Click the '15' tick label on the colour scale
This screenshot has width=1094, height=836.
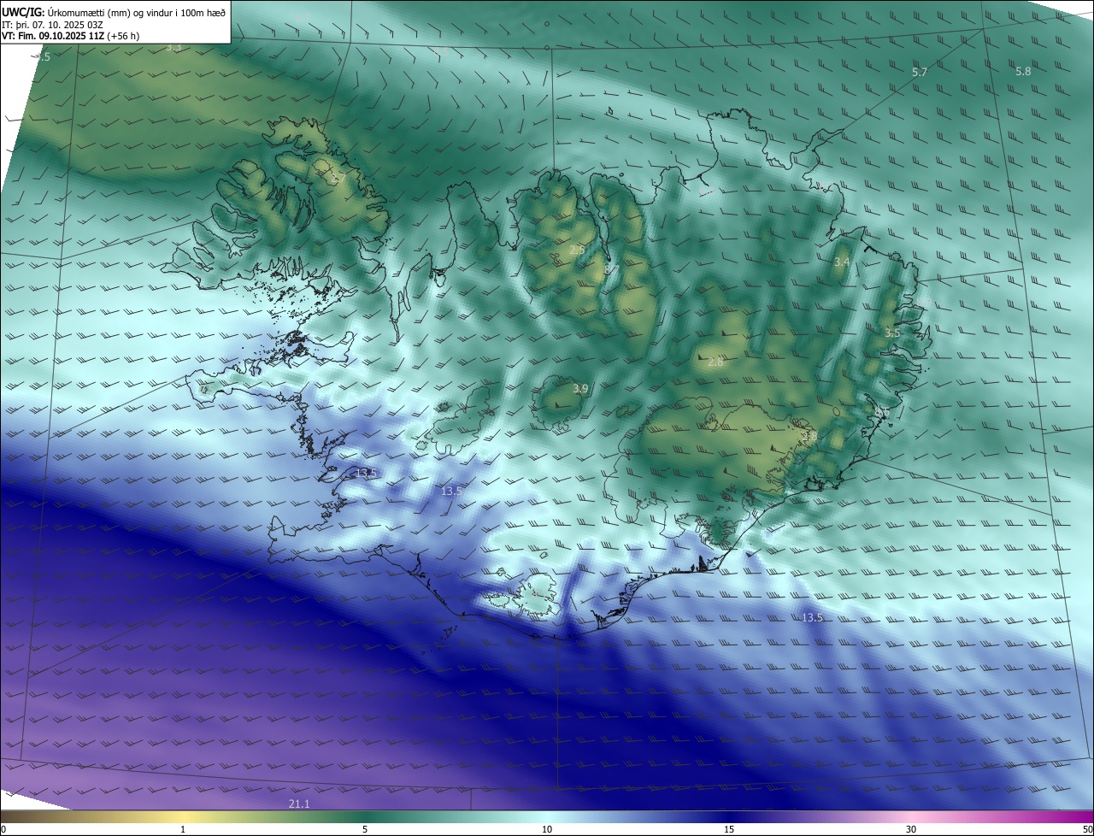[x=729, y=829]
